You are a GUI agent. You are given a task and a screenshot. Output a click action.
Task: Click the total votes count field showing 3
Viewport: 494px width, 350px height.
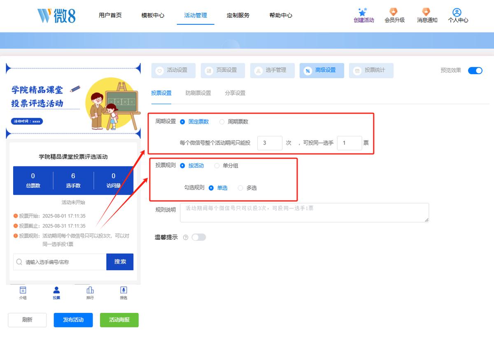coord(270,143)
